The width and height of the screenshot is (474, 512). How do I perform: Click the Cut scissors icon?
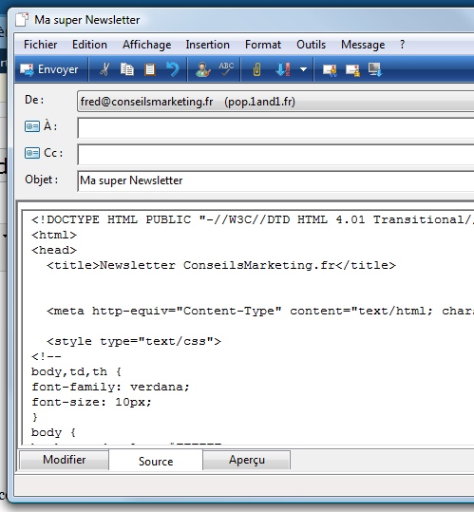click(104, 69)
